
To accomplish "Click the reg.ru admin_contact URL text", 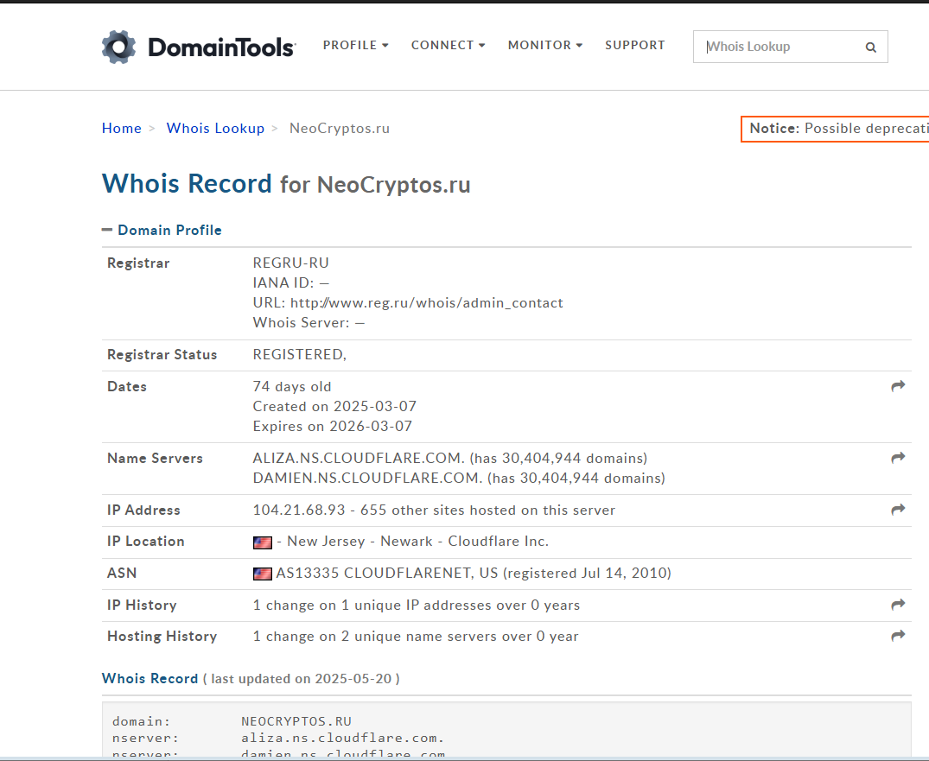I will point(427,303).
